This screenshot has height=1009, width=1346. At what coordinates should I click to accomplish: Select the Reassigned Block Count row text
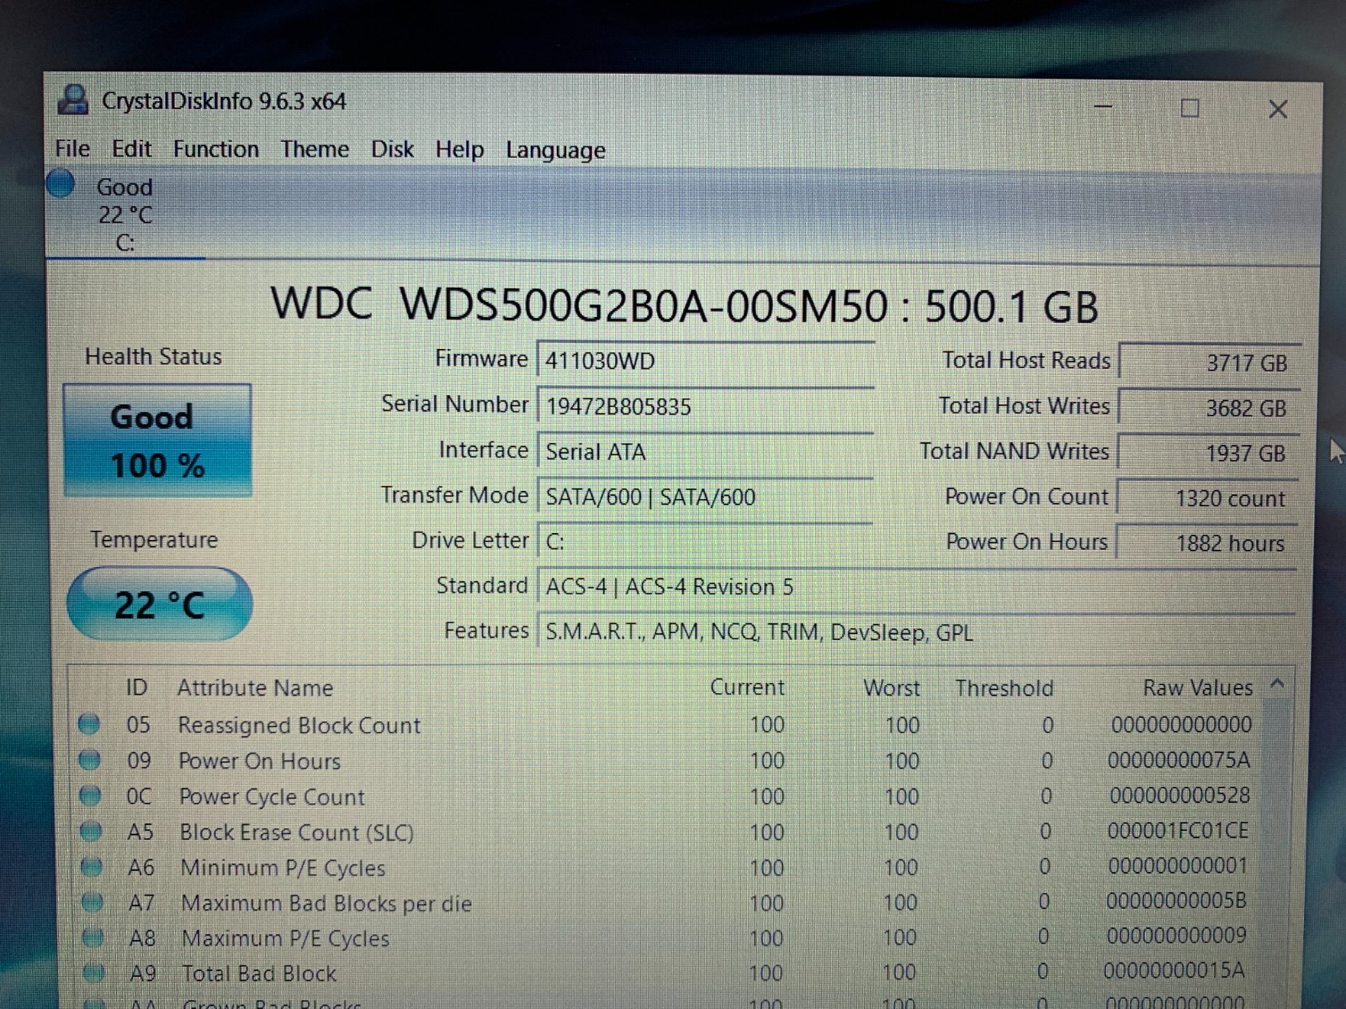299,726
